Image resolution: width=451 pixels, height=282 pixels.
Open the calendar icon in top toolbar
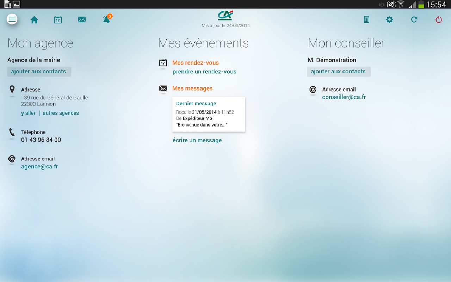(x=58, y=20)
